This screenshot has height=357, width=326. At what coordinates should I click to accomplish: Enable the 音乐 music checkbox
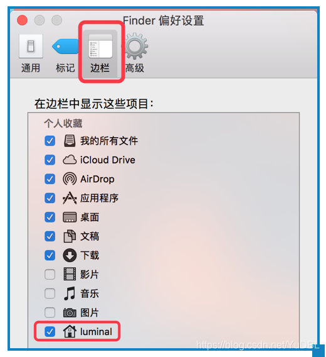50,294
